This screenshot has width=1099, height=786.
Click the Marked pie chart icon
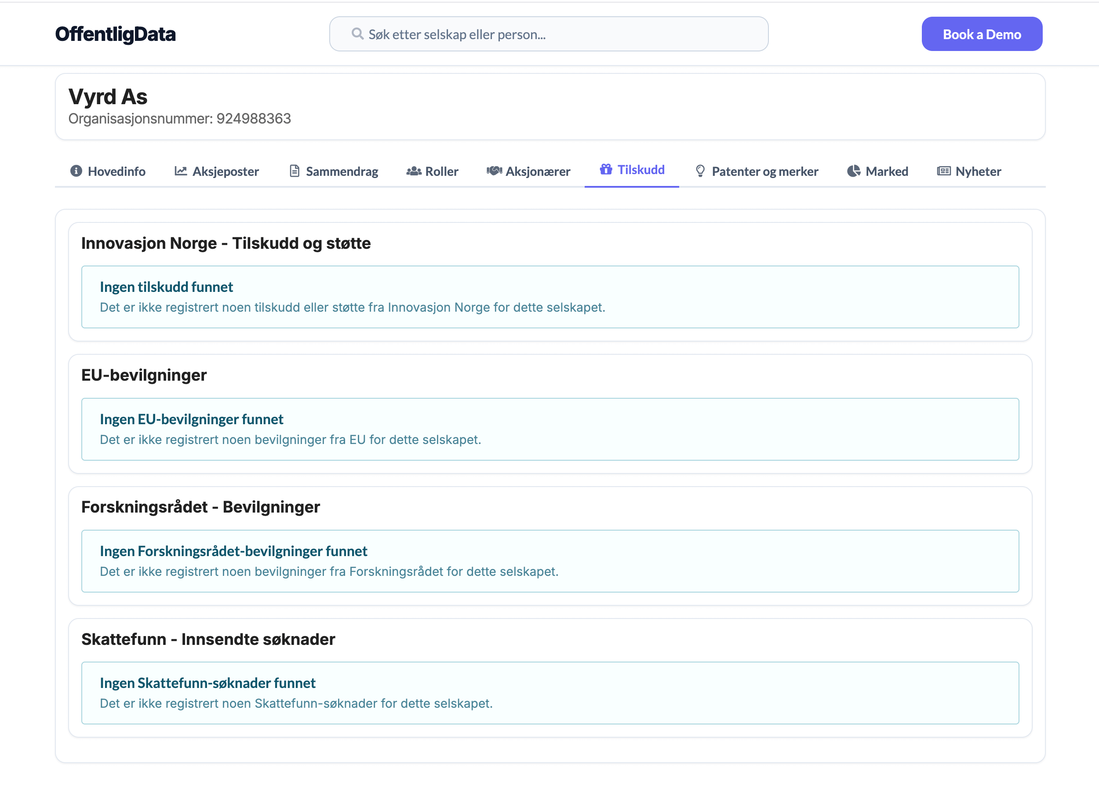pyautogui.click(x=854, y=171)
